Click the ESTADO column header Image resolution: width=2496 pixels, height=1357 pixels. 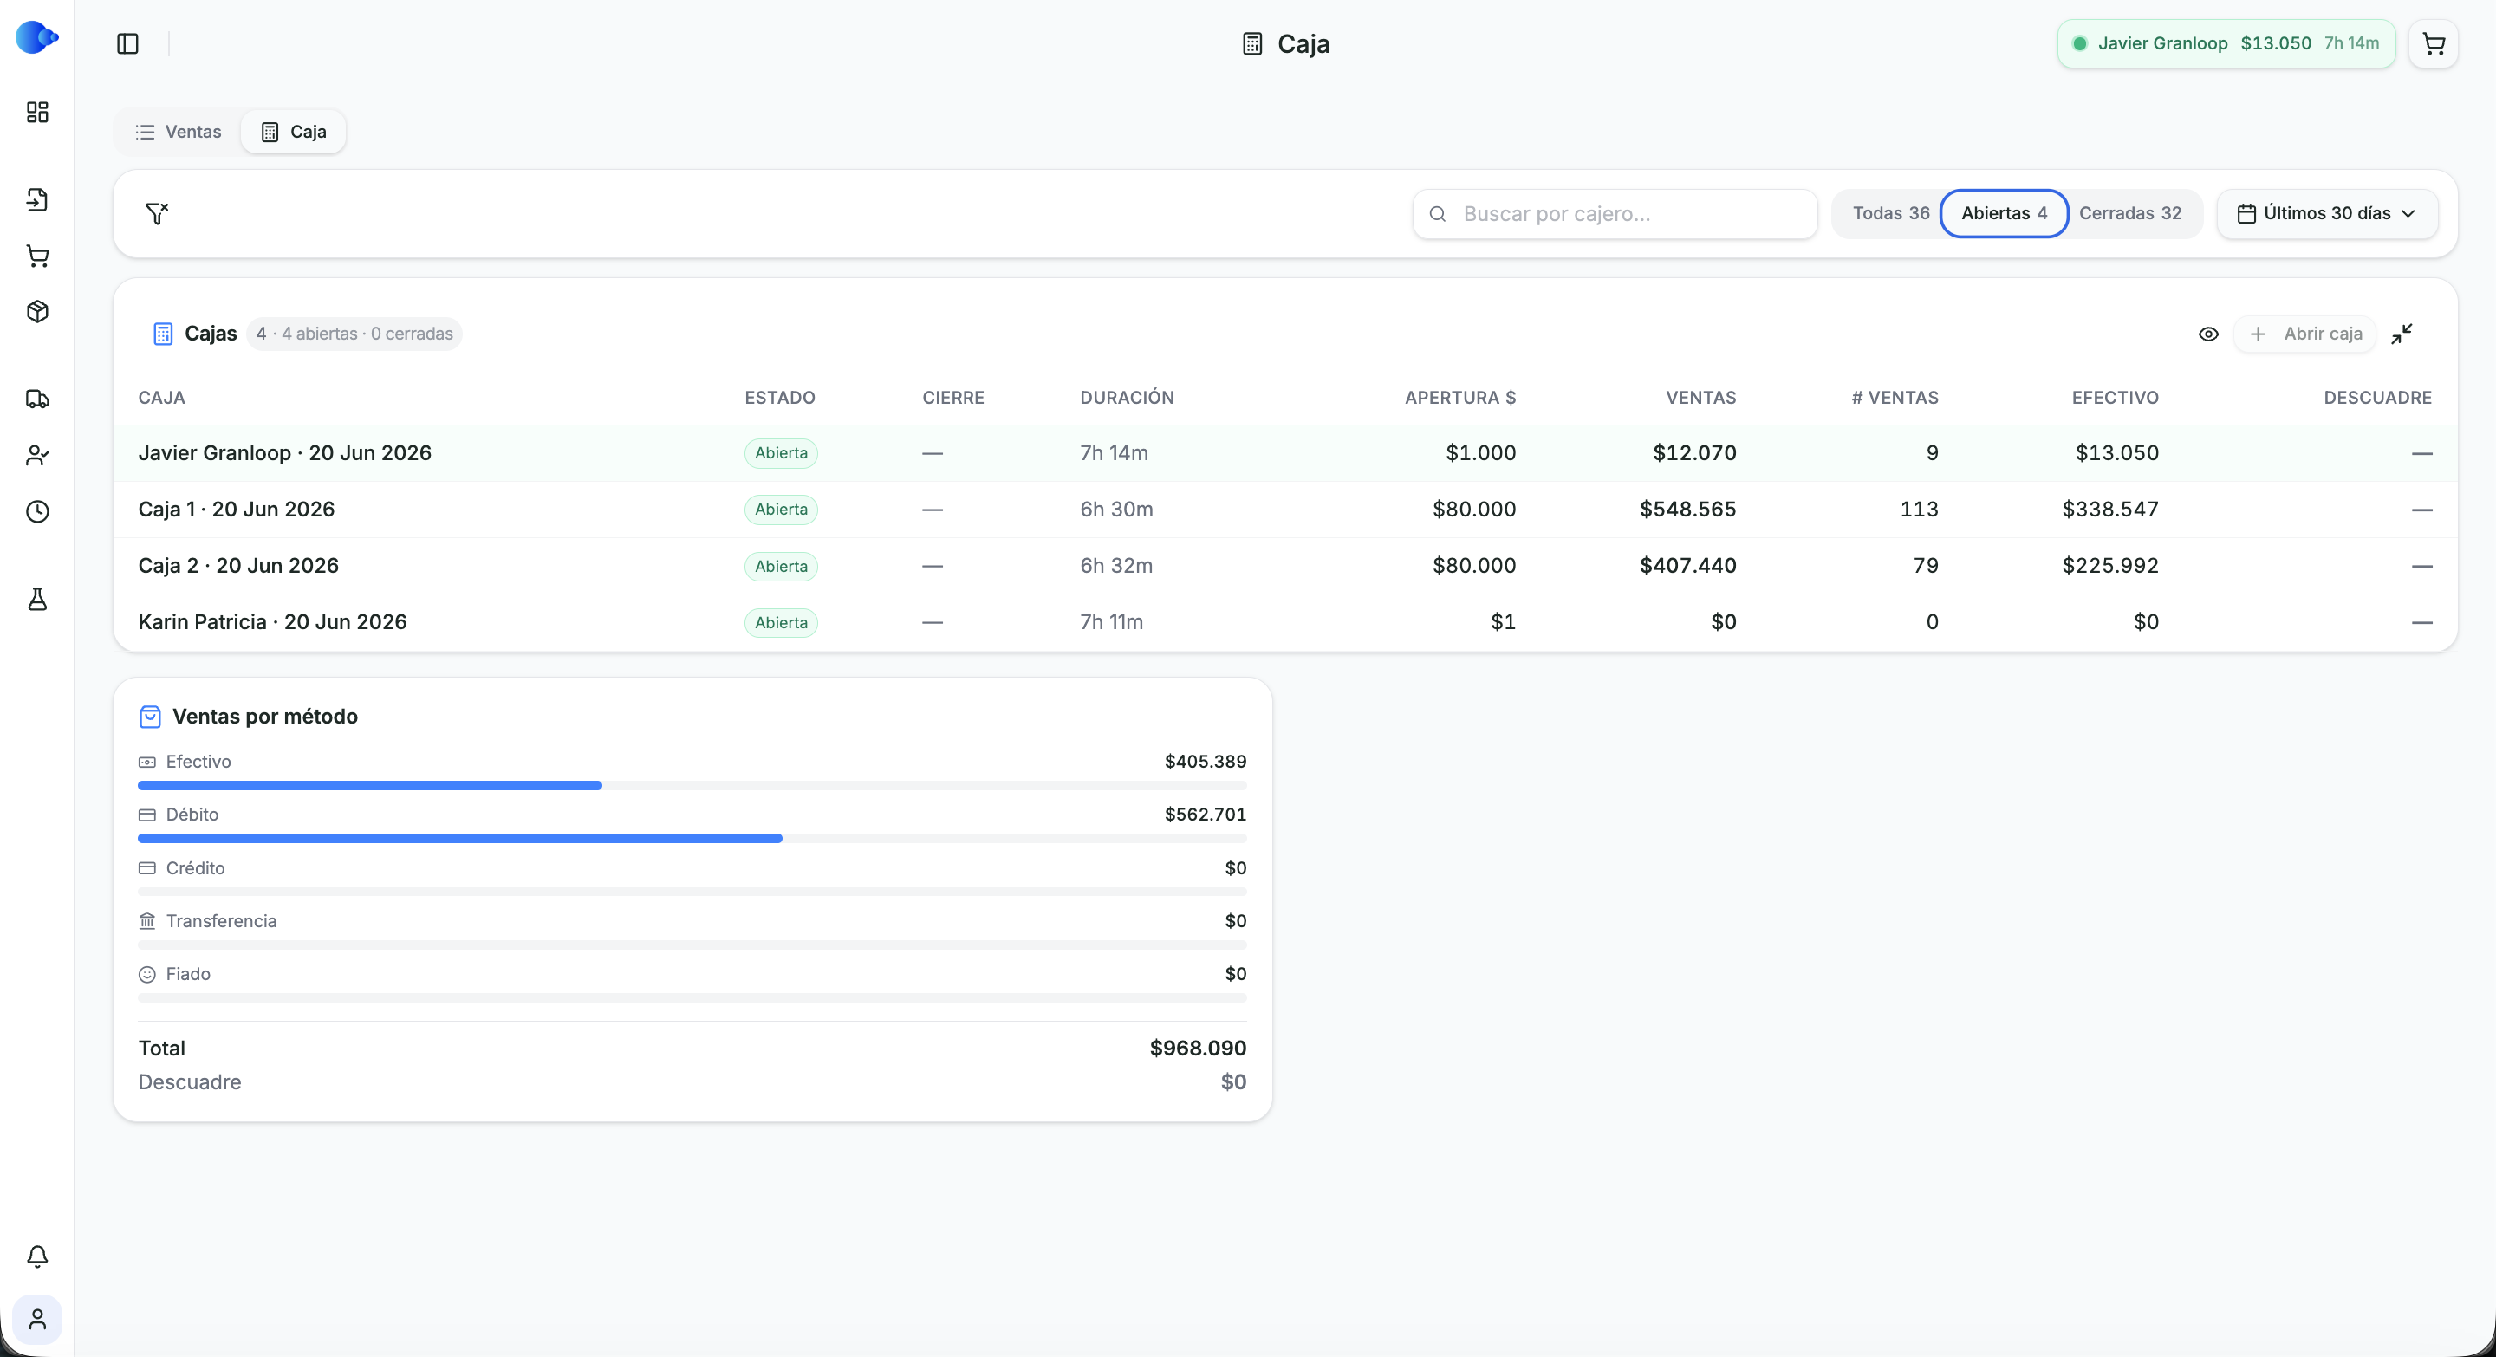point(780,397)
